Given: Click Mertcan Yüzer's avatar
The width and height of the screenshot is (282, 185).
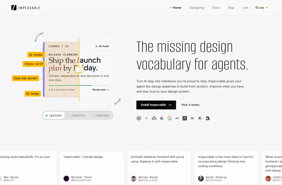Looking at the screenshot, I should (66, 179).
